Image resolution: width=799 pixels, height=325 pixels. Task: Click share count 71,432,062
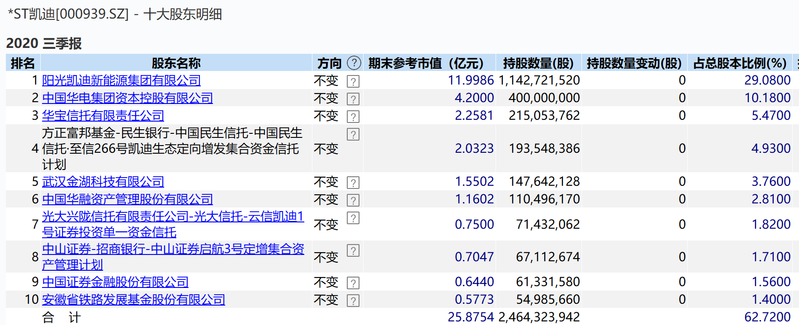[x=548, y=225]
